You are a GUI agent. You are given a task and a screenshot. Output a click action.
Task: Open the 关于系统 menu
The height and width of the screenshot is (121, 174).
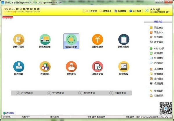click(x=135, y=11)
